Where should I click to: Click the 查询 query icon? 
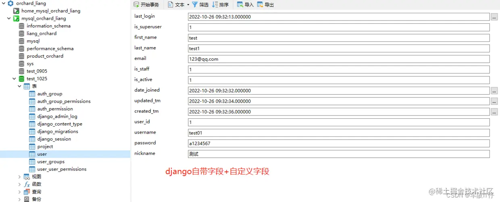27,192
